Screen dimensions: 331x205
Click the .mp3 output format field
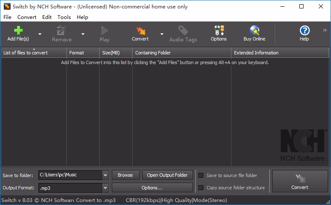[x=71, y=188]
